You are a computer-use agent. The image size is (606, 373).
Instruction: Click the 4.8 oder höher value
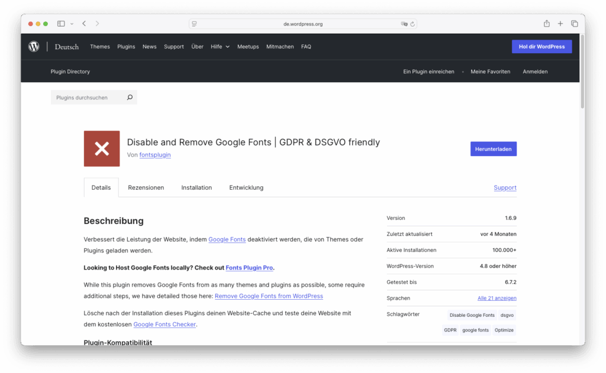[498, 266]
